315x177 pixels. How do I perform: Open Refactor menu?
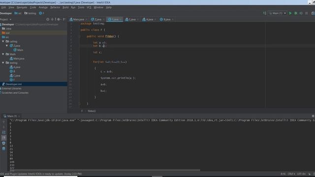55,7
